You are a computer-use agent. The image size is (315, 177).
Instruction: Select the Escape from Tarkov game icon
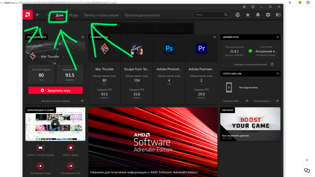137,49
